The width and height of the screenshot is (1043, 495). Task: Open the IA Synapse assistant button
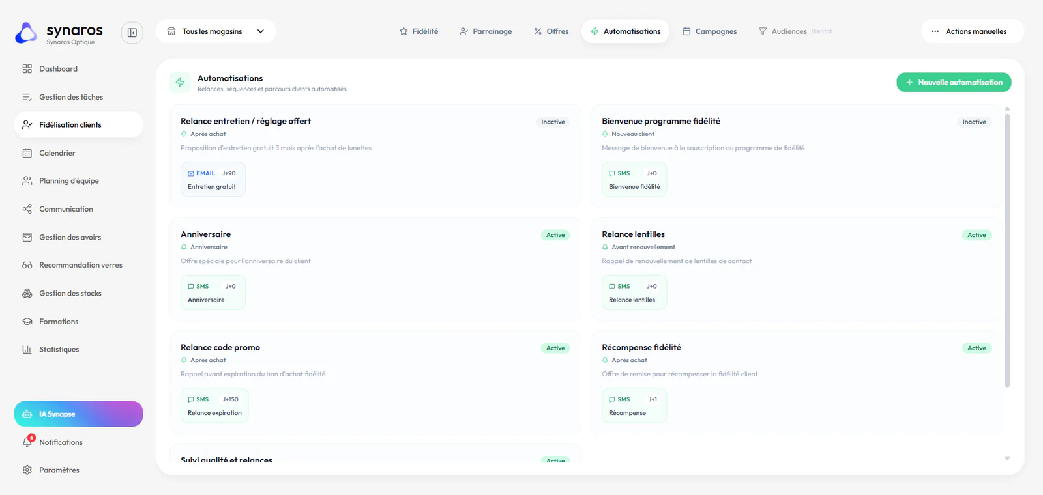(78, 414)
